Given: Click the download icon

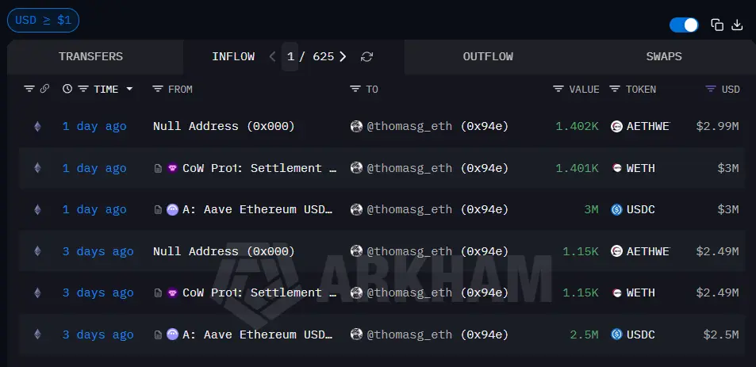Looking at the screenshot, I should (737, 25).
